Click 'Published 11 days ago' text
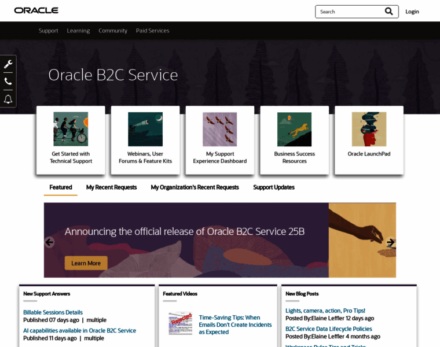 point(50,338)
